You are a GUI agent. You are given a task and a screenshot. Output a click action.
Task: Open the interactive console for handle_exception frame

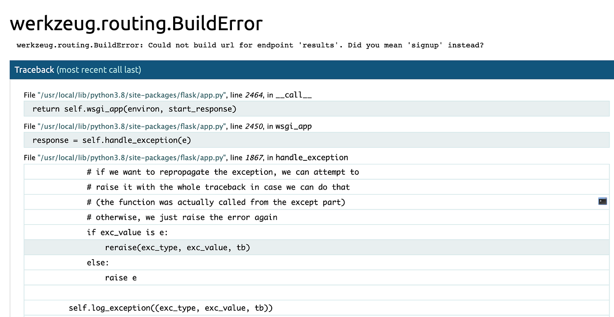click(602, 201)
